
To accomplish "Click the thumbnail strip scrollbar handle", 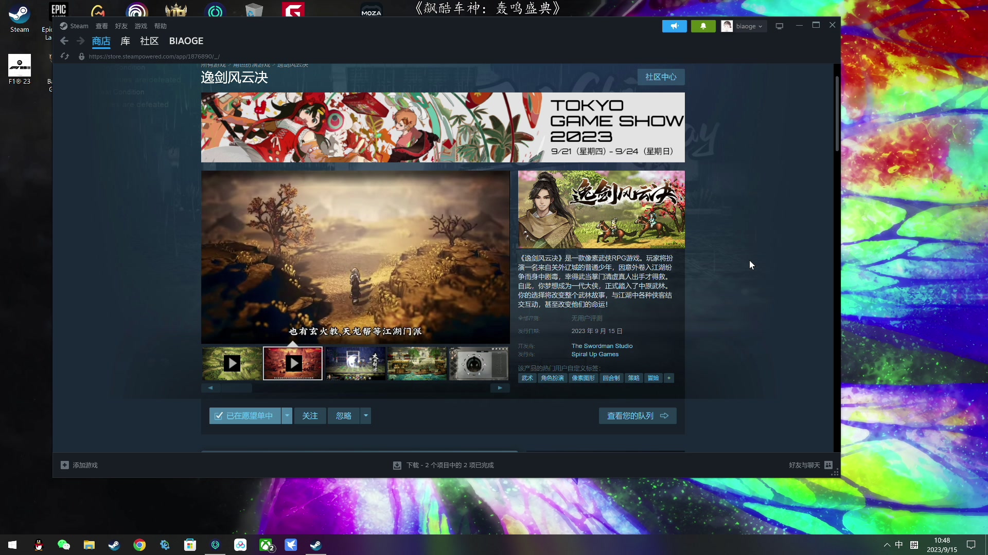I will click(x=237, y=388).
